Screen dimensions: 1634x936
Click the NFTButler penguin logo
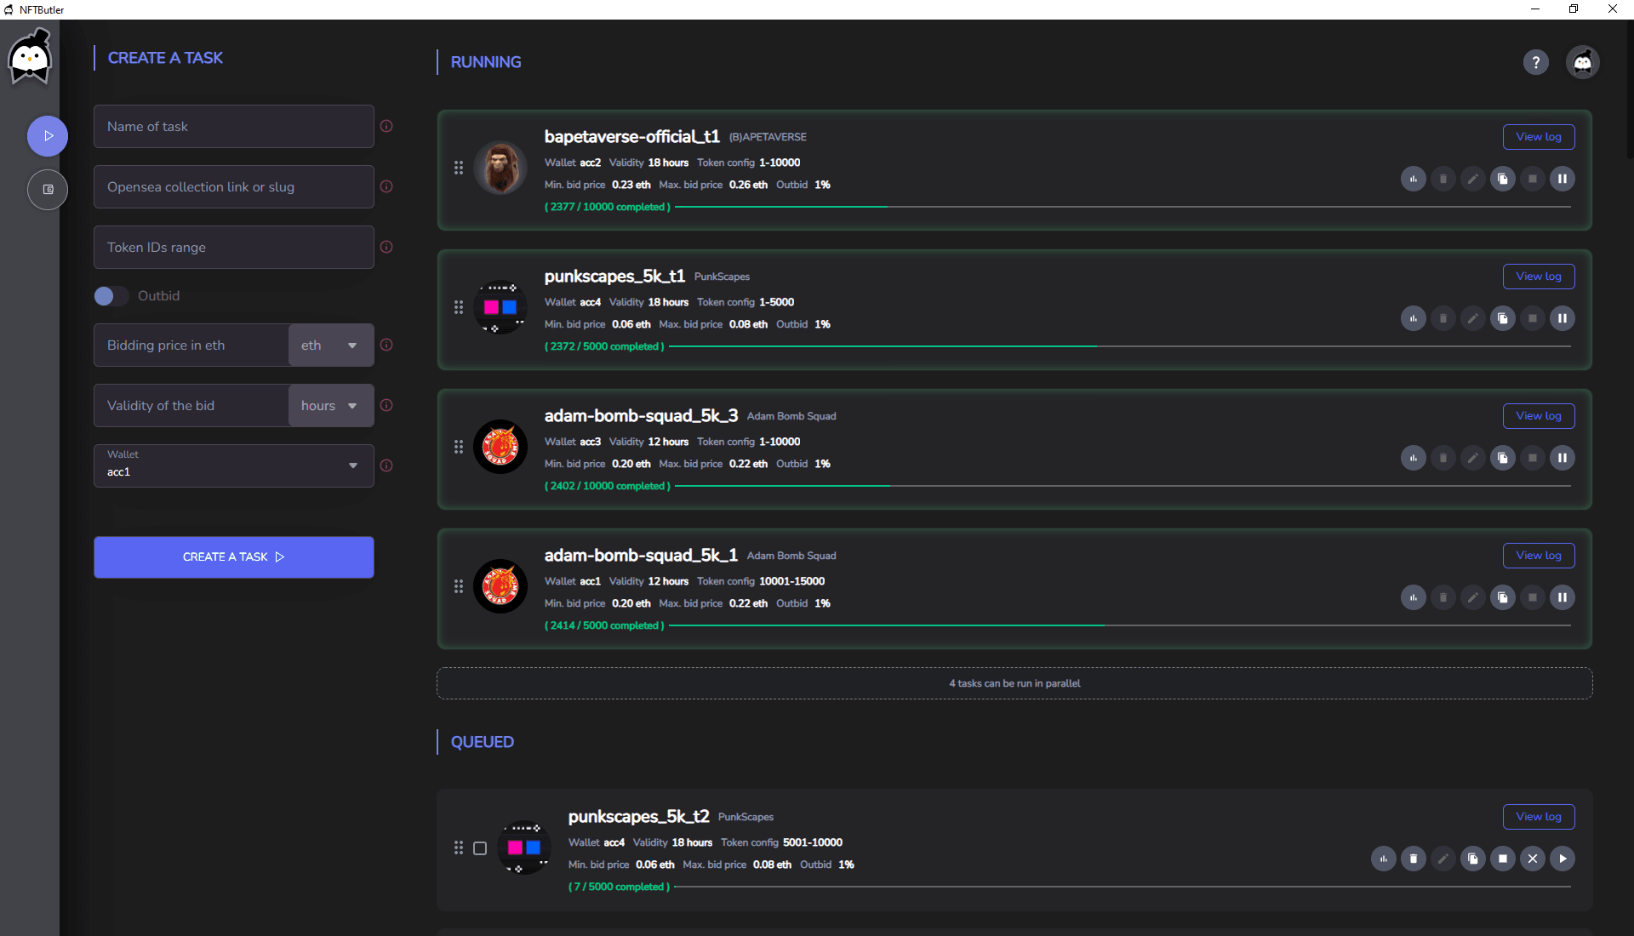30,57
